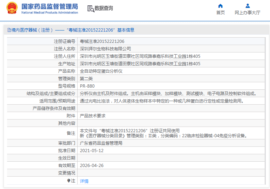Click the house icon above 首页

[220, 6]
